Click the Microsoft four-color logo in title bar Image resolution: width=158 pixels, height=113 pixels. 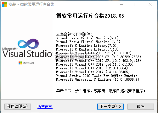tap(4, 4)
